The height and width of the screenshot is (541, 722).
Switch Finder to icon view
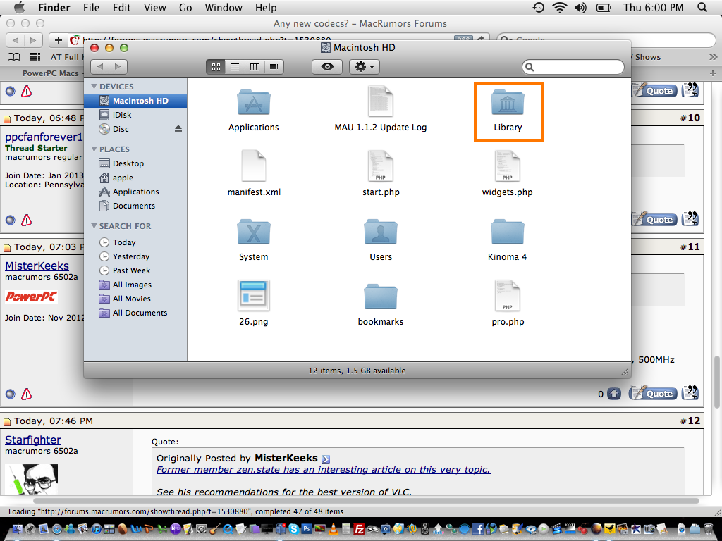(x=216, y=67)
